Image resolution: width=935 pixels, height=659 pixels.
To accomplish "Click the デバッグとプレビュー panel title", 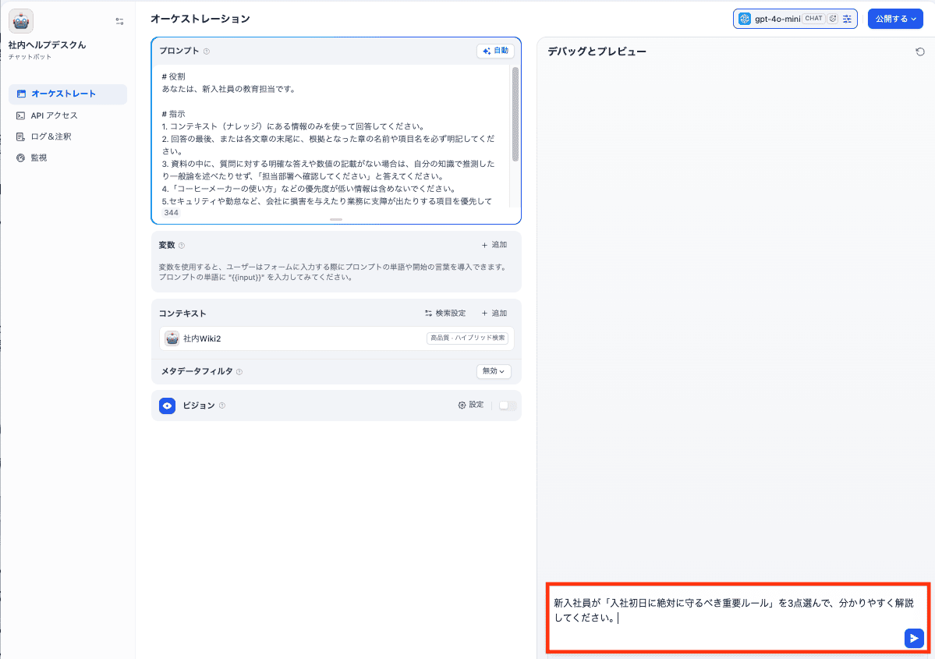I will (597, 51).
